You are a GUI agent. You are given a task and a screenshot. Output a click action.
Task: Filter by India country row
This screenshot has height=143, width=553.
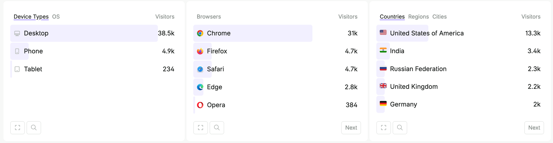tap(397, 51)
